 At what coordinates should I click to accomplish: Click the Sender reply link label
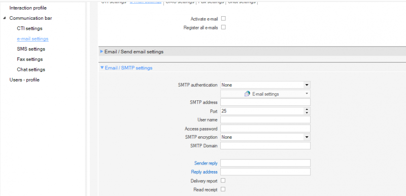coord(206,163)
